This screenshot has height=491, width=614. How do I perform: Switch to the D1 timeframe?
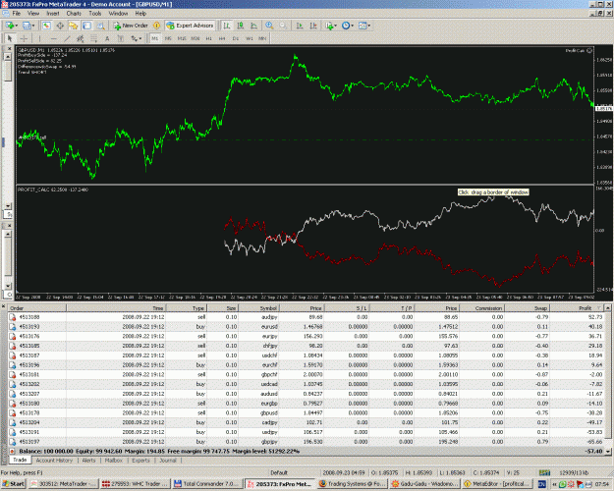[x=236, y=38]
